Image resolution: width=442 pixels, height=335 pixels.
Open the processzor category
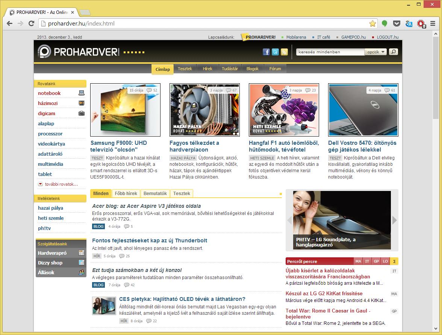point(50,134)
